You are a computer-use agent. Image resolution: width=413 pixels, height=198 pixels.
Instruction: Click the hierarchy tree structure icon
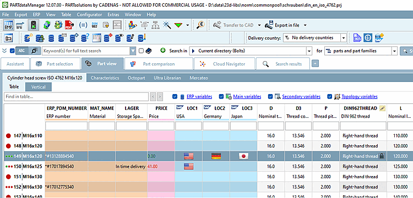(155, 25)
